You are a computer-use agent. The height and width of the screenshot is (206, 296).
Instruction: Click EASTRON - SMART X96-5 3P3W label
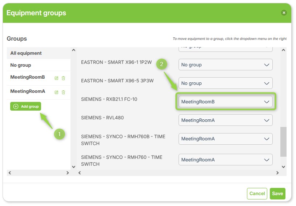pos(117,81)
